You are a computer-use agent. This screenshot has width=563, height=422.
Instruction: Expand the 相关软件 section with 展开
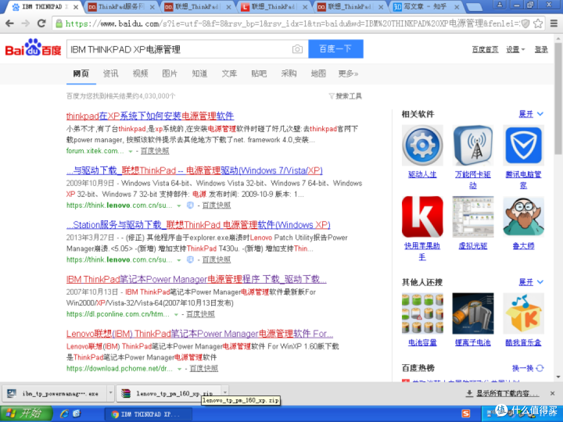coord(531,114)
